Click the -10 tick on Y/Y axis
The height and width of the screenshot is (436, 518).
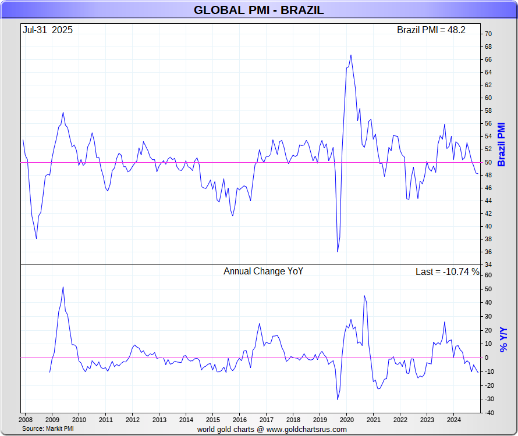(489, 372)
